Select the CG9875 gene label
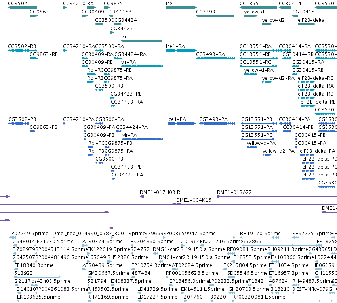337x303 pixels. (113, 4)
